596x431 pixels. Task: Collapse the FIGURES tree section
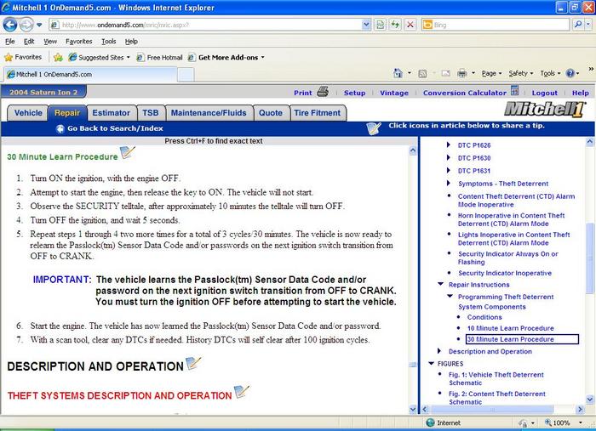coord(431,364)
